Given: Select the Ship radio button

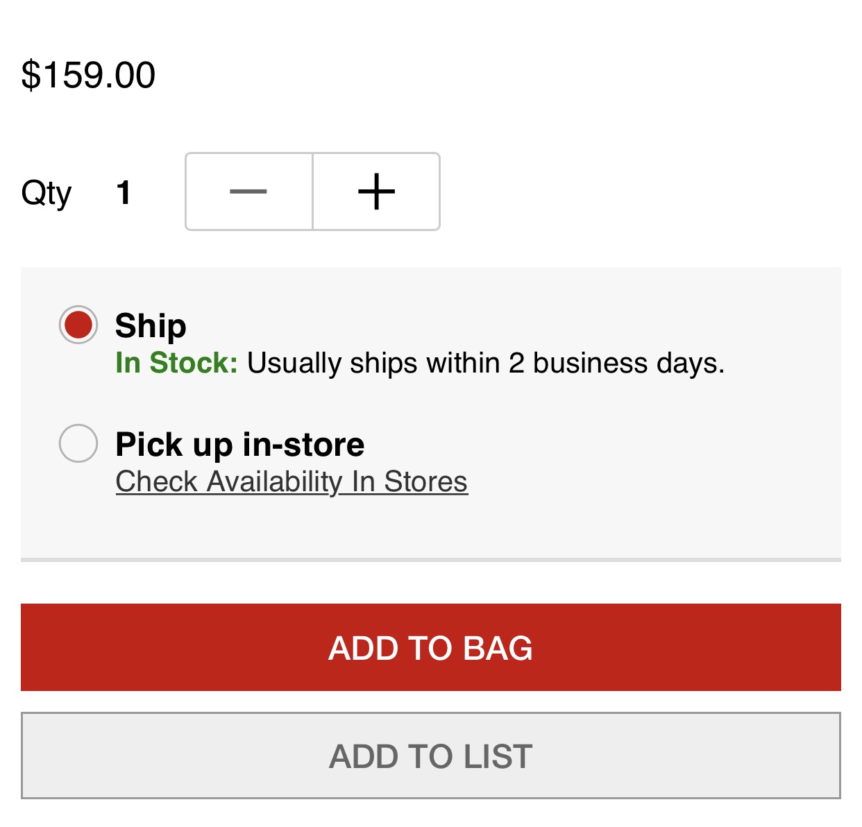Looking at the screenshot, I should [x=78, y=325].
